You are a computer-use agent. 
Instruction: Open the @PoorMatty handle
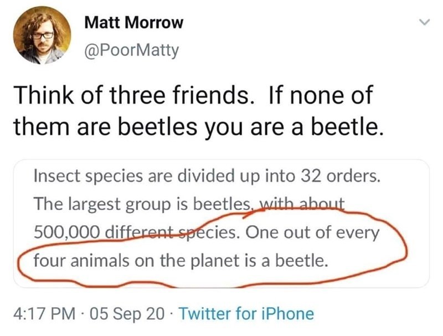tap(130, 49)
